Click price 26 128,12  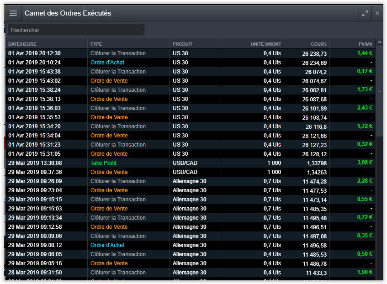(x=314, y=154)
